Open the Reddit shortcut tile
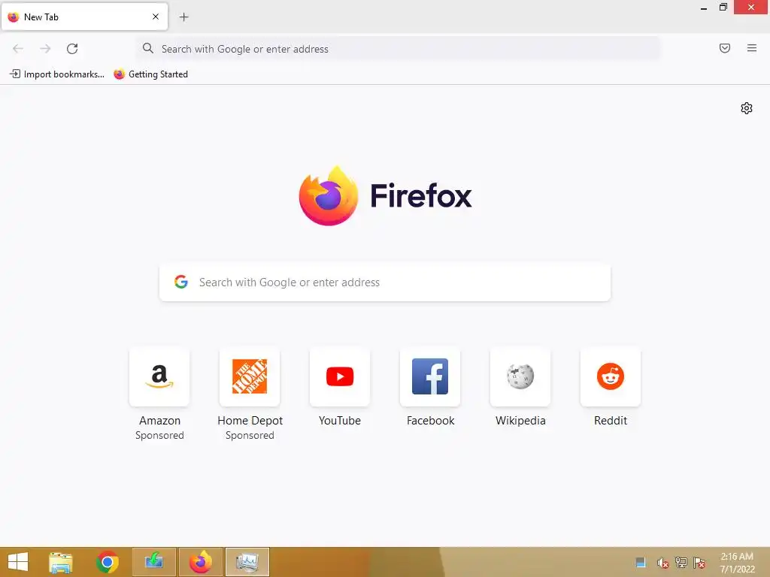Image resolution: width=770 pixels, height=577 pixels. (611, 377)
